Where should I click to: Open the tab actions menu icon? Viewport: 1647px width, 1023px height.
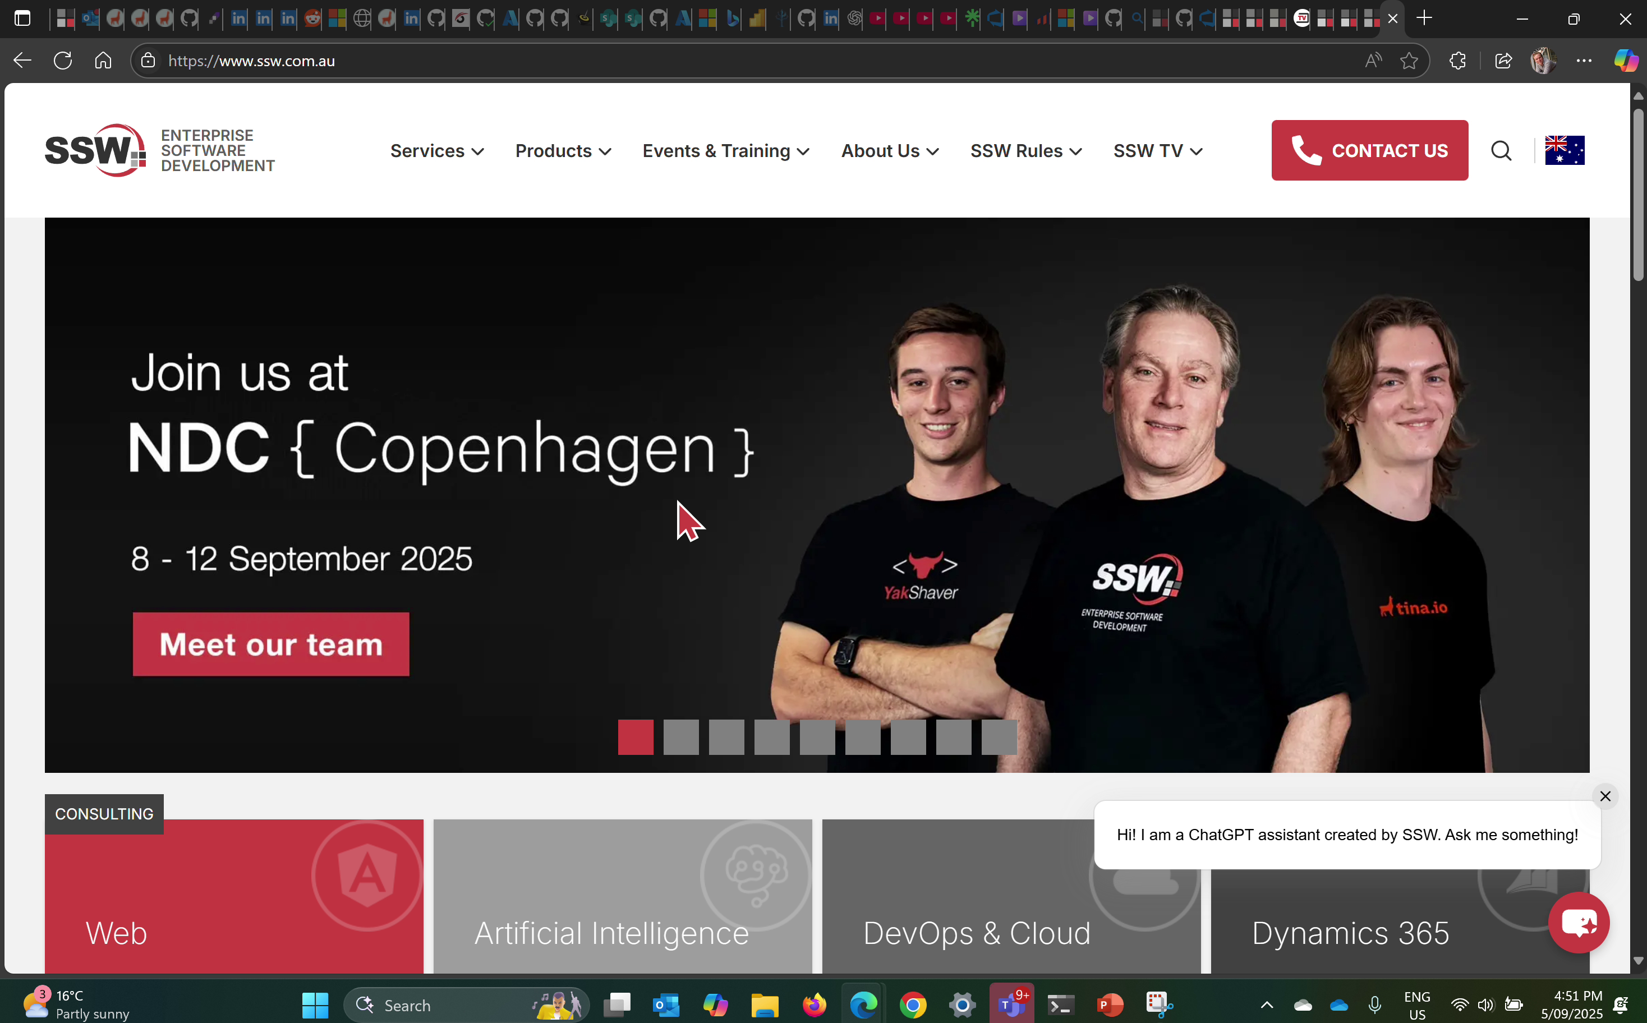pyautogui.click(x=22, y=19)
